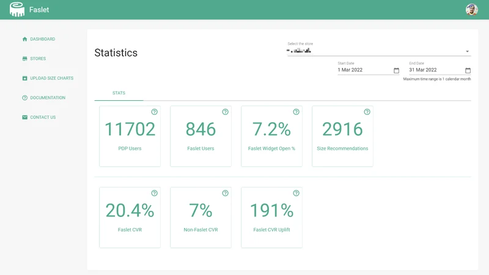Viewport: 489px width, 275px height.
Task: Show help for Faslet Users card
Action: pos(225,112)
